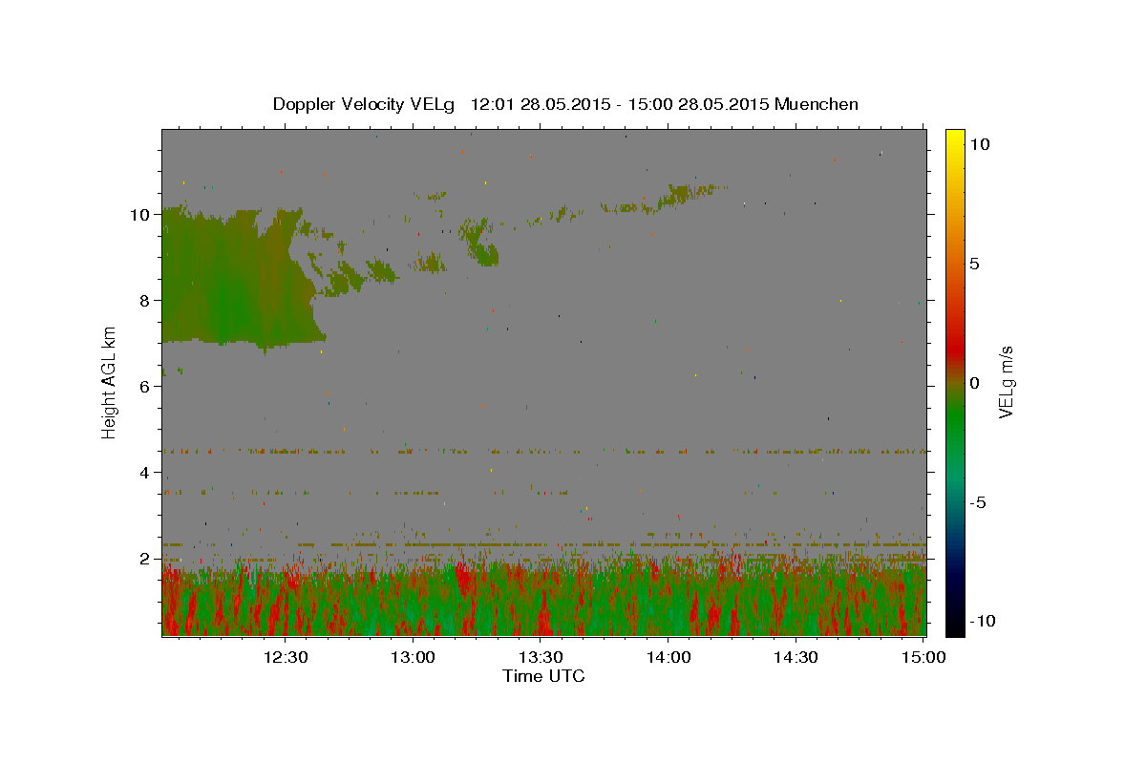Click the thin horizontal echo line at 4.5 km
Image resolution: width=1146 pixels, height=764 pixels.
tap(543, 451)
